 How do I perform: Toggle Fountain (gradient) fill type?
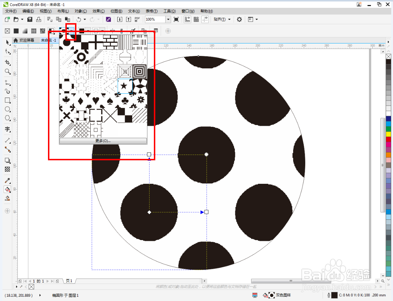tap(25, 31)
